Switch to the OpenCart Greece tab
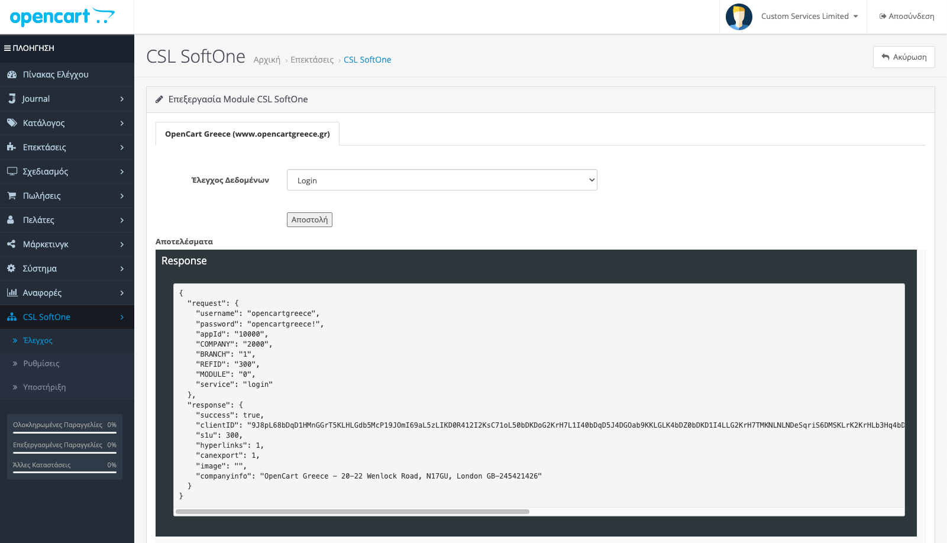Image resolution: width=947 pixels, height=543 pixels. point(247,134)
